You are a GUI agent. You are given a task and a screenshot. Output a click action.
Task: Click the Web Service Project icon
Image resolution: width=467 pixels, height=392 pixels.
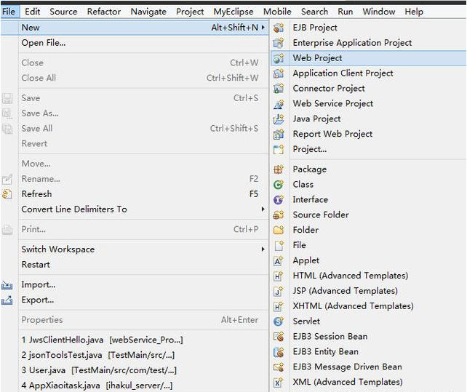[x=278, y=104]
